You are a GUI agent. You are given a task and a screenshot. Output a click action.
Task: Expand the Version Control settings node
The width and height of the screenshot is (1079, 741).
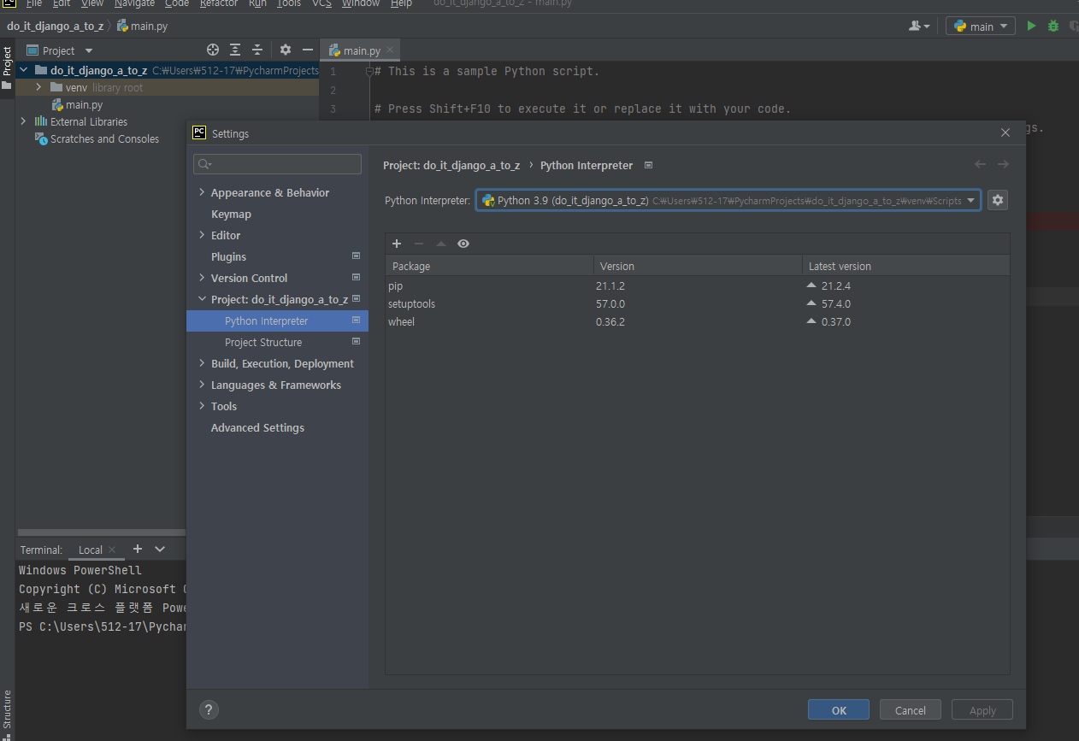click(202, 278)
